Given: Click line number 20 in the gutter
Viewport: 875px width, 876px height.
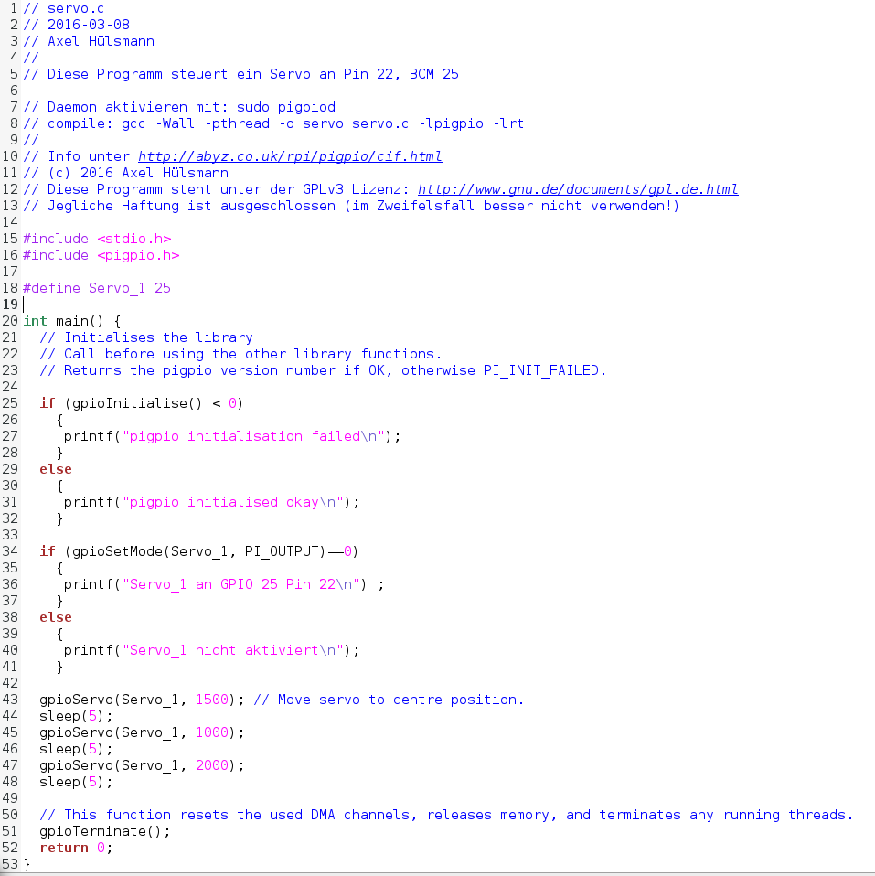Looking at the screenshot, I should 10,321.
